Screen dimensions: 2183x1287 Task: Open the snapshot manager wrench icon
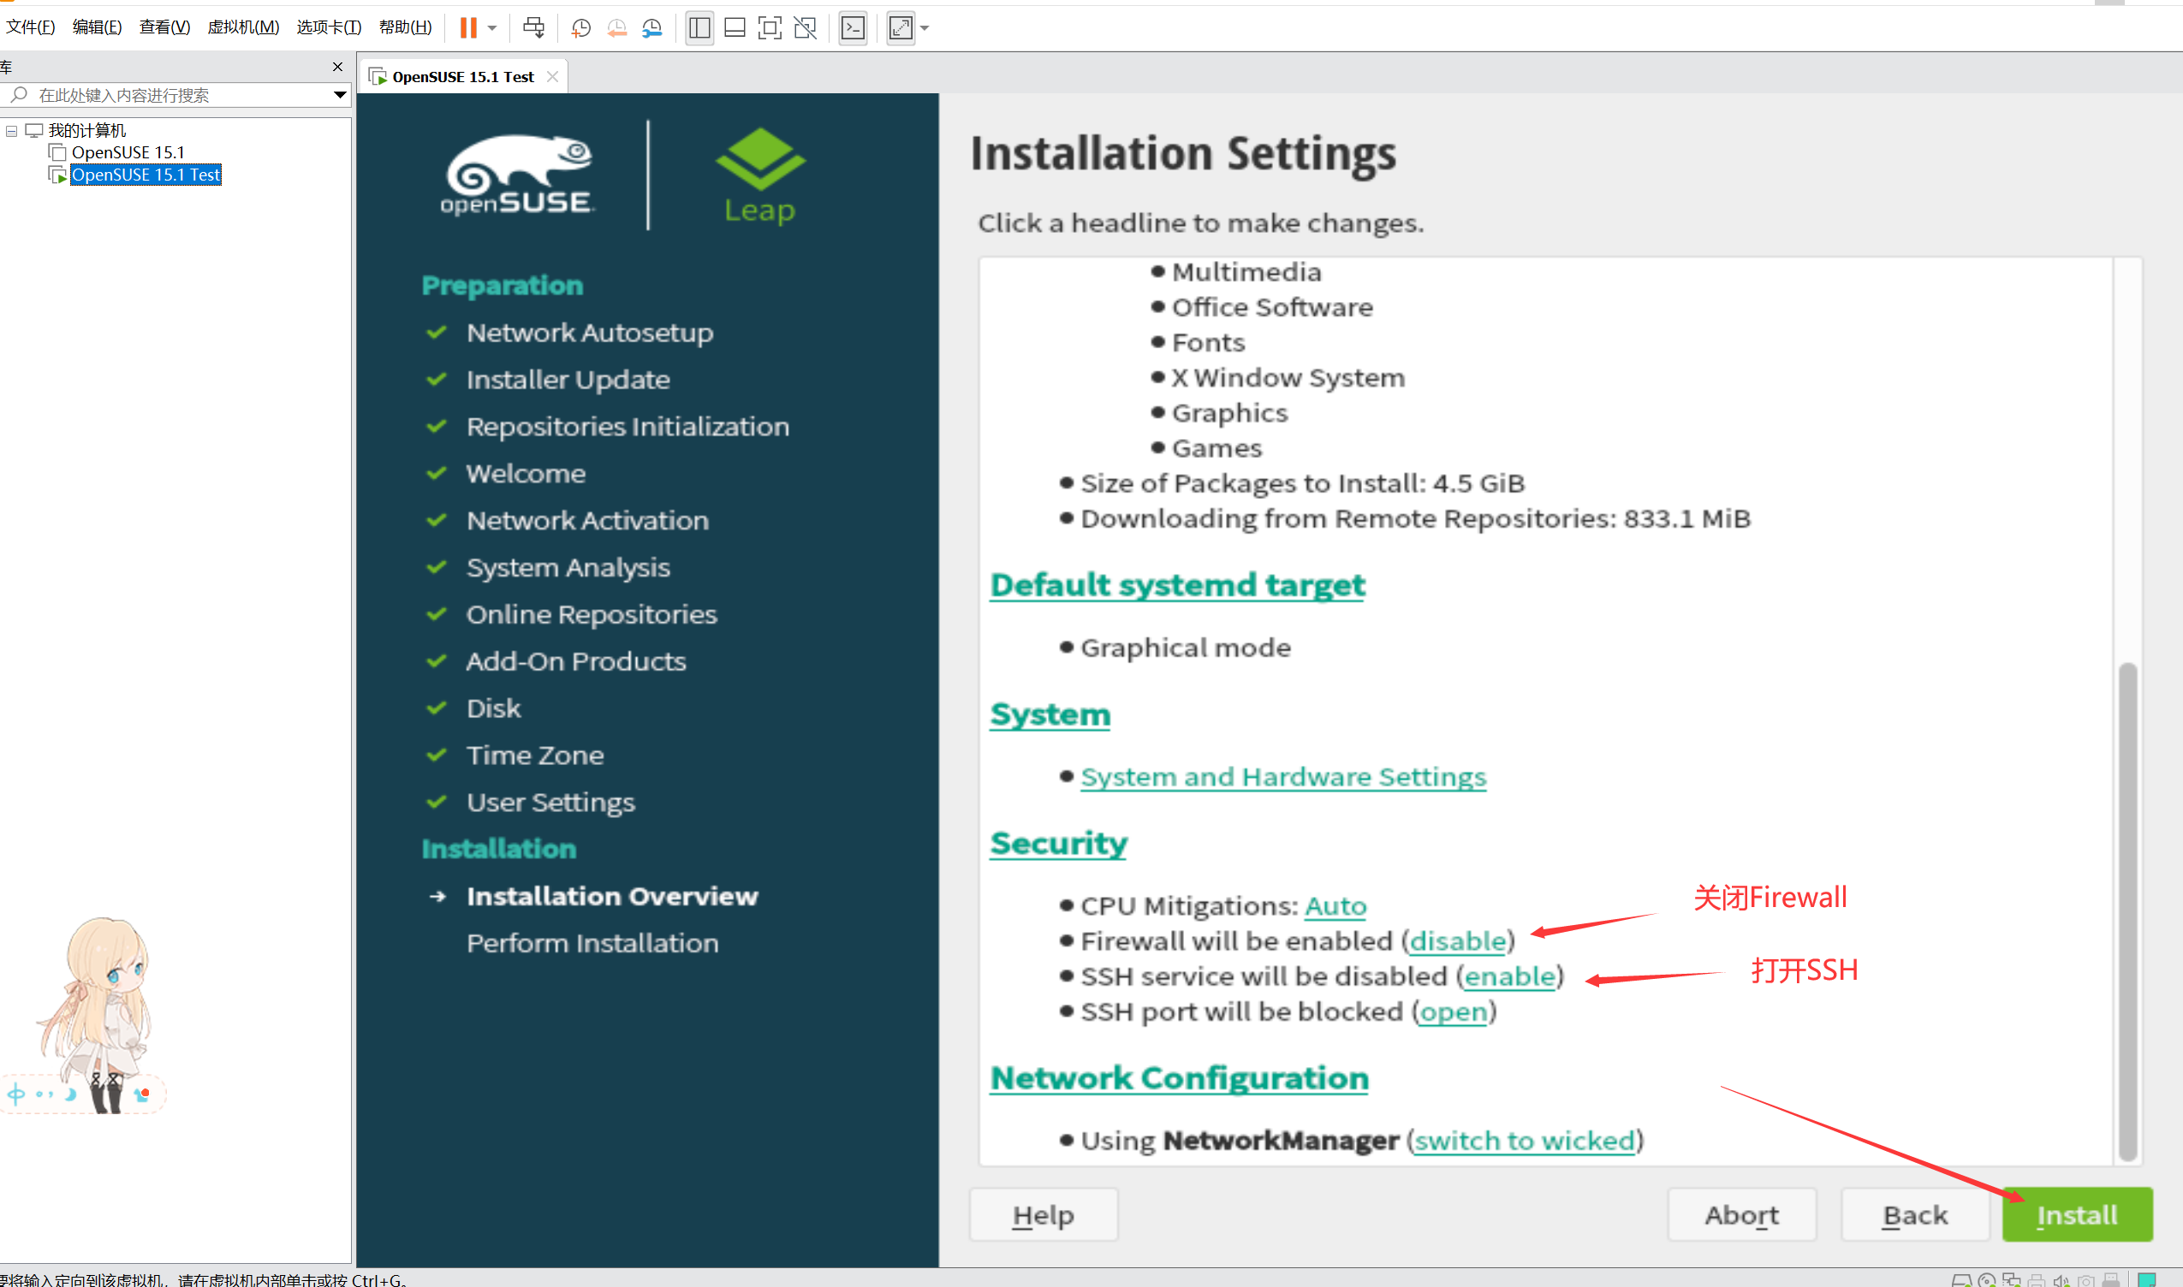[x=651, y=27]
